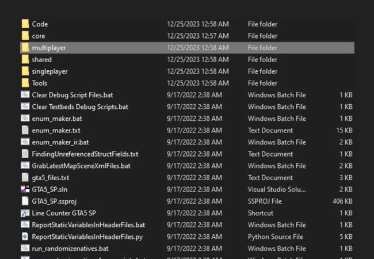Screen dimensions: 374x259
Task: Select file name run_randomizenatives.bat
Action: pyautogui.click(x=70, y=249)
